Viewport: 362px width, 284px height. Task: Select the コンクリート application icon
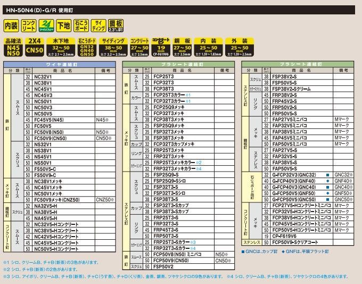coord(29,25)
